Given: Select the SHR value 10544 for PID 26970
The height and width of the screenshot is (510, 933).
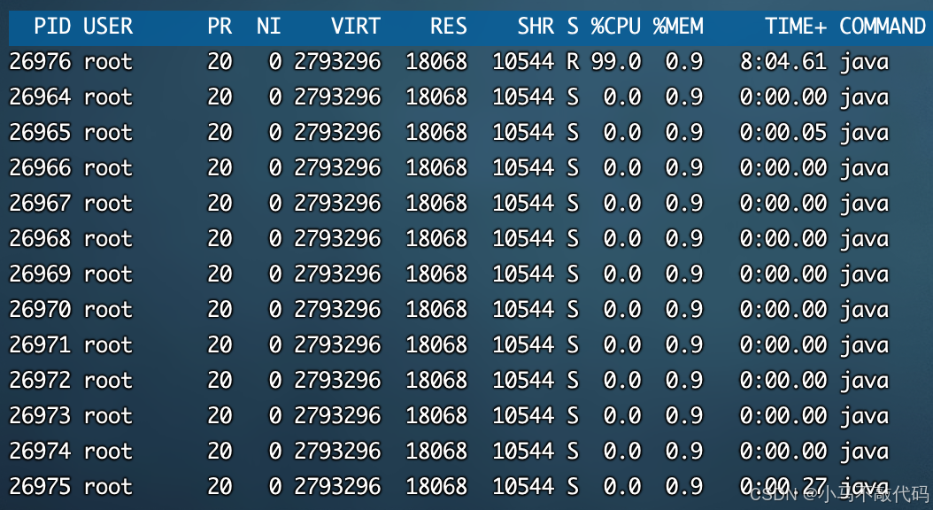Looking at the screenshot, I should tap(524, 309).
